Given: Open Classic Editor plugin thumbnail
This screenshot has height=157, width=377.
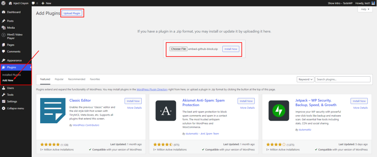Looking at the screenshot, I should [x=53, y=110].
